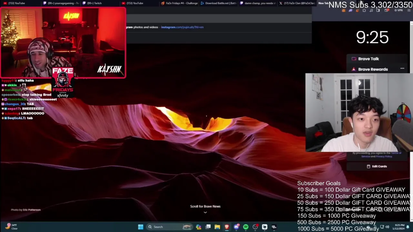413x232 pixels.
Task: Click the Brave Rewards triangle icon
Action: pos(354,69)
